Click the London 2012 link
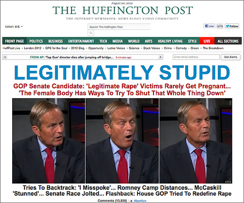 tap(33, 48)
